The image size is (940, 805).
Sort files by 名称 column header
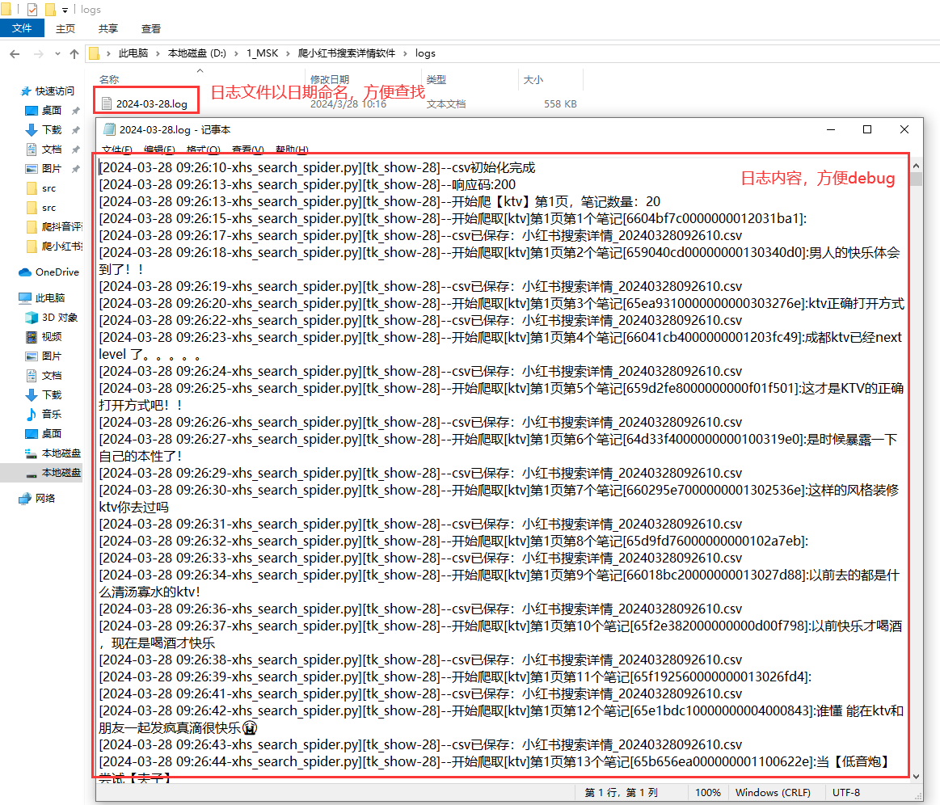[x=108, y=79]
